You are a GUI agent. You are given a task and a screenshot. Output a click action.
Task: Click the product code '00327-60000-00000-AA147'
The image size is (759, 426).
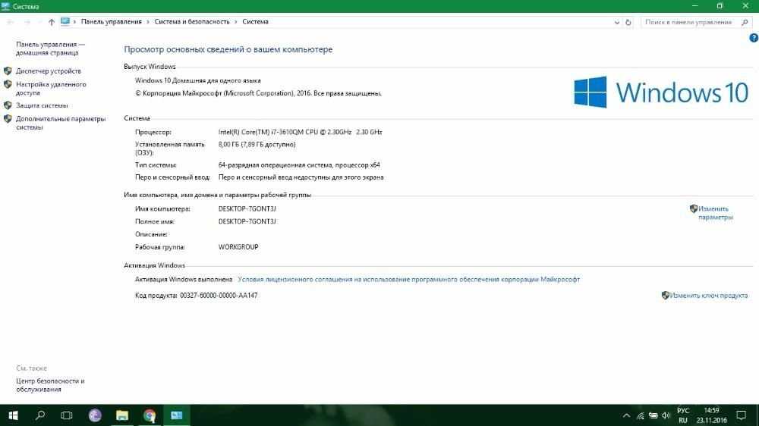[x=219, y=296]
